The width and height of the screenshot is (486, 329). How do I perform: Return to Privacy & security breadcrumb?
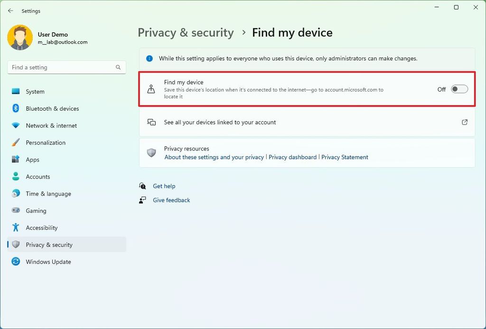[186, 32]
